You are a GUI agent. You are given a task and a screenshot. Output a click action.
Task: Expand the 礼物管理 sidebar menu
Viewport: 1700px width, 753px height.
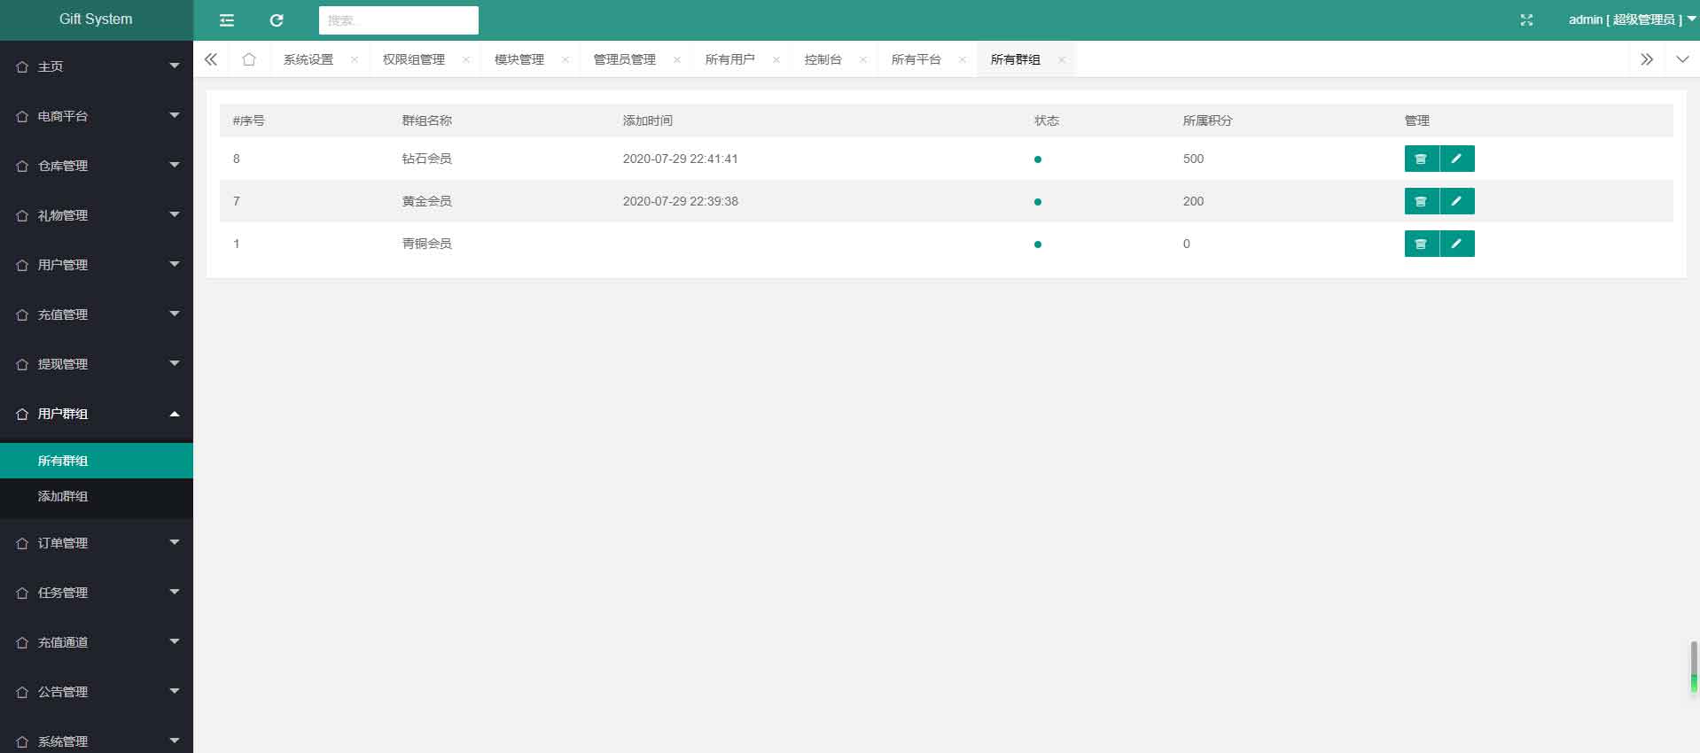tap(97, 215)
